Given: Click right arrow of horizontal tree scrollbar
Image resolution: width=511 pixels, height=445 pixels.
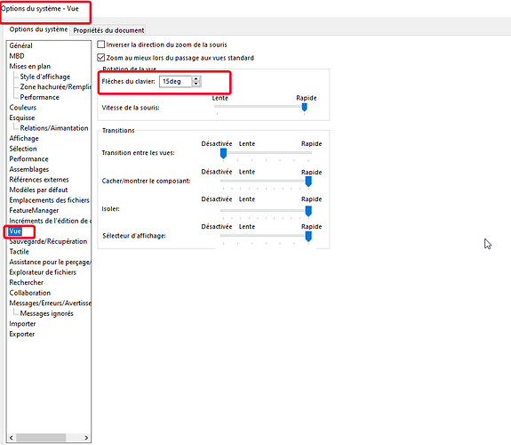Looking at the screenshot, I should [x=86, y=438].
